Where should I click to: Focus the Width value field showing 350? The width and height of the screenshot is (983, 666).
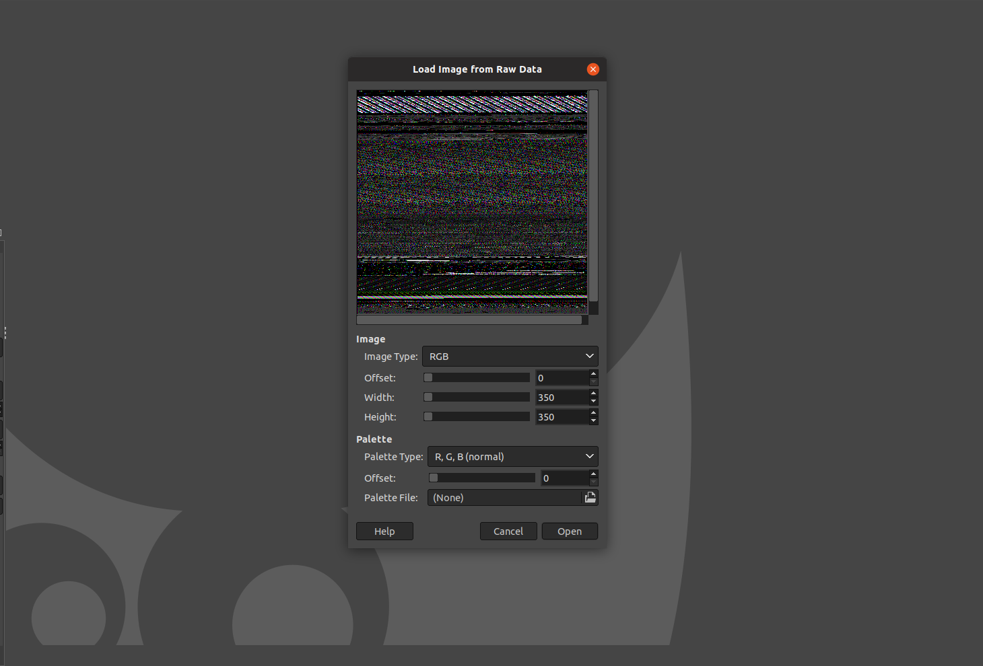[562, 398]
